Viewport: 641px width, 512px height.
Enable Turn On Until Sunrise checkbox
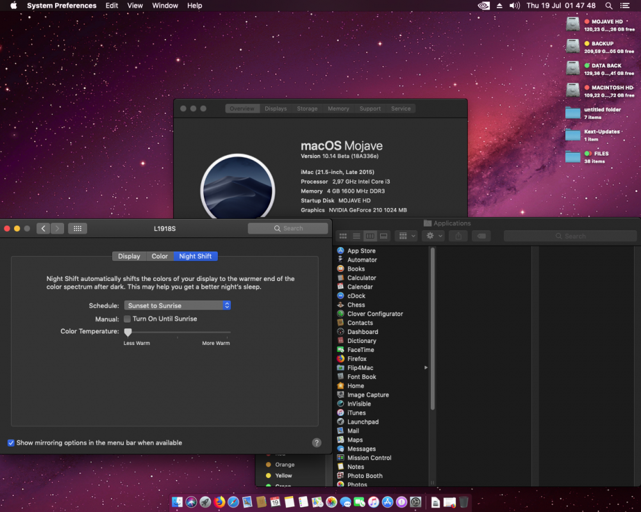127,319
